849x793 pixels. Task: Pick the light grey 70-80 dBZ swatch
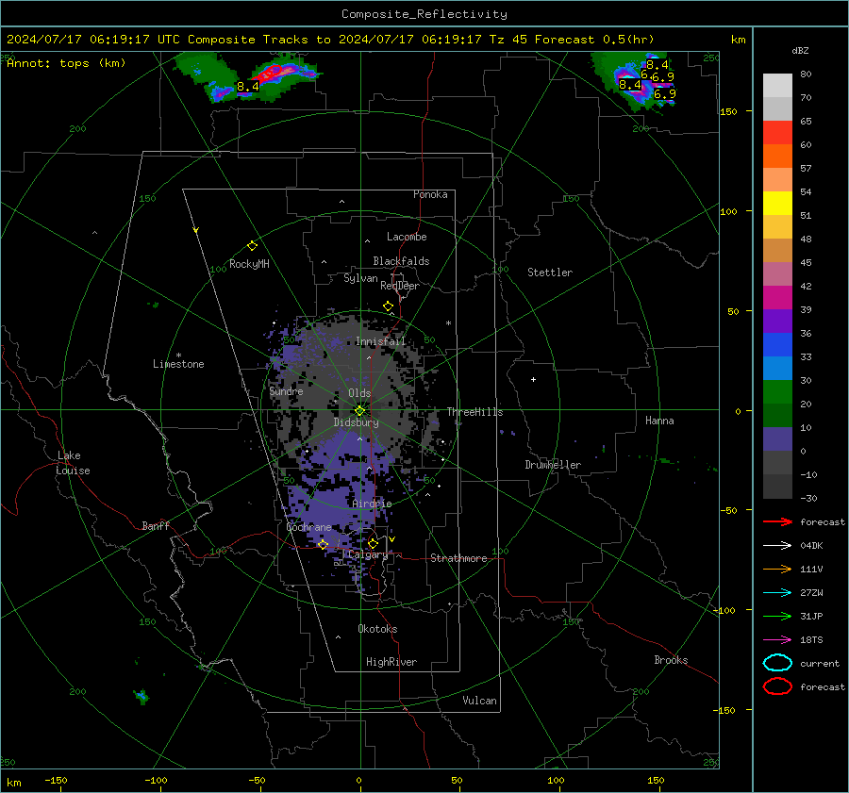pyautogui.click(x=777, y=86)
